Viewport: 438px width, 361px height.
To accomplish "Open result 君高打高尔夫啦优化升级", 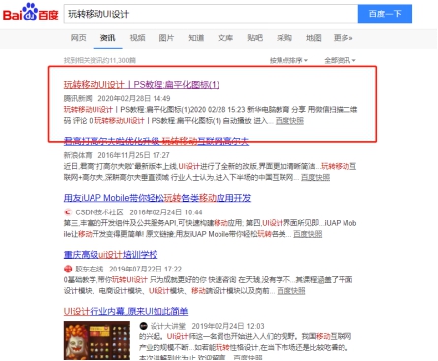I will [156, 141].
